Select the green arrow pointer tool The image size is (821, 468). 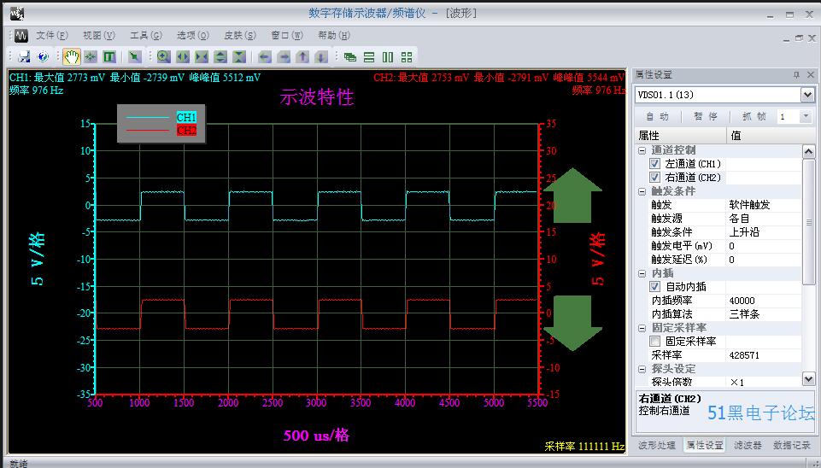coord(135,56)
